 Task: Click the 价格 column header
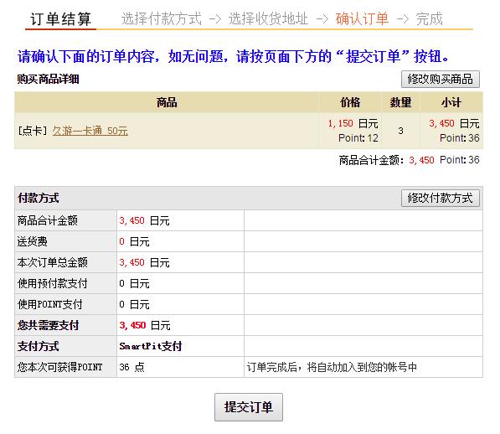tap(350, 102)
